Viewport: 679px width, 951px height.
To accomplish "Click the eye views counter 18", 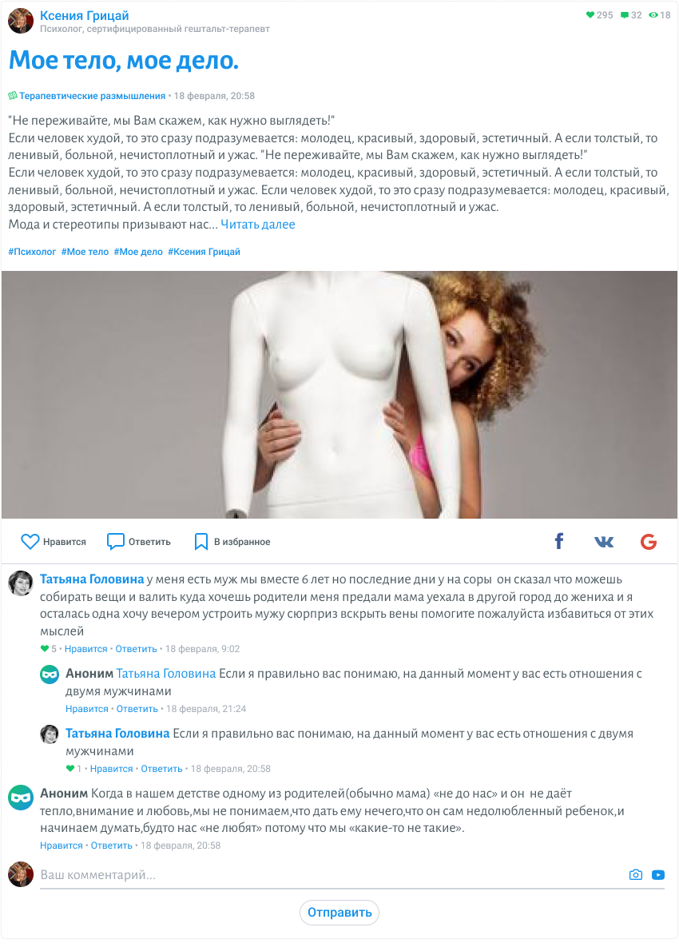I will 660,14.
